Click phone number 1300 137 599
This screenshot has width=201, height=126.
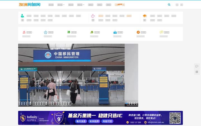click(x=135, y=122)
